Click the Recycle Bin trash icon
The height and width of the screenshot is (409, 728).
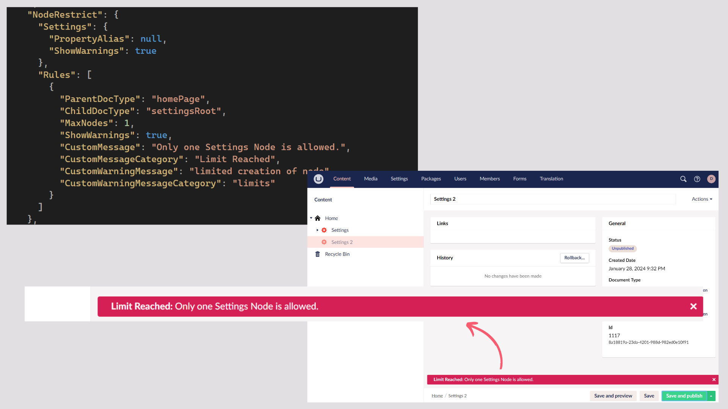[318, 254]
